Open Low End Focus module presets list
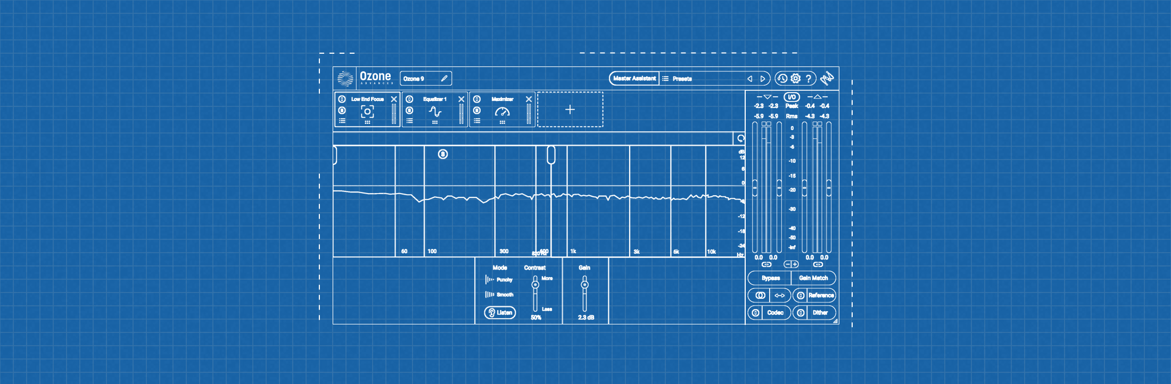1171x384 pixels. pos(342,121)
